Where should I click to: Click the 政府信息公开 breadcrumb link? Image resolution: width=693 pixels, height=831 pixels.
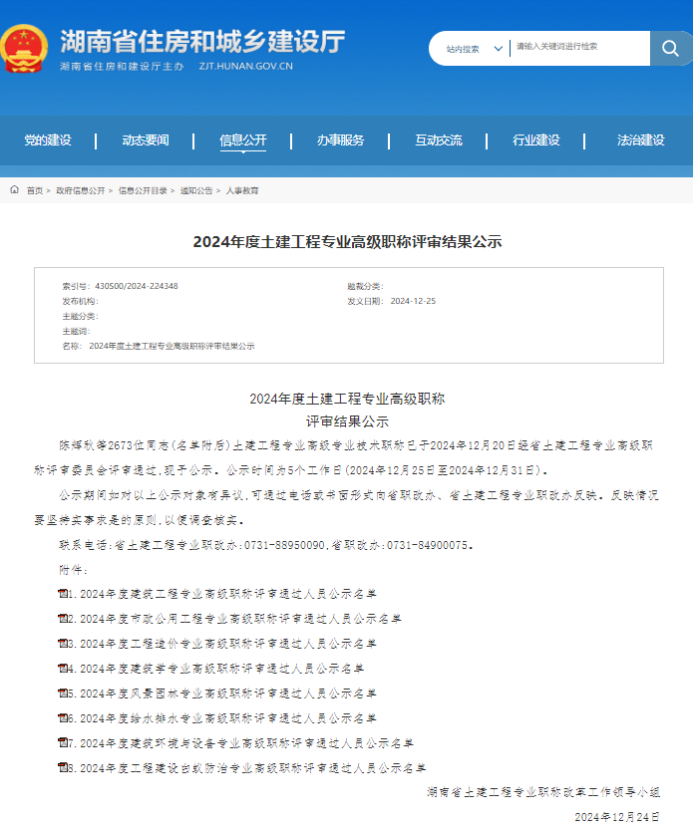[x=80, y=190]
